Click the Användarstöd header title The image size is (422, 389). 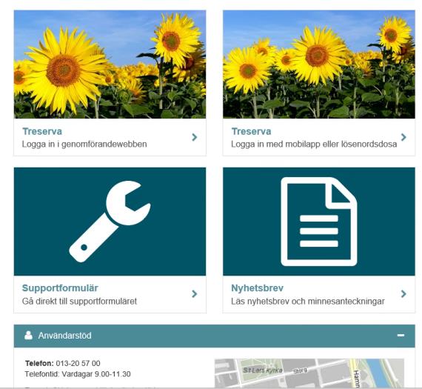click(x=65, y=336)
